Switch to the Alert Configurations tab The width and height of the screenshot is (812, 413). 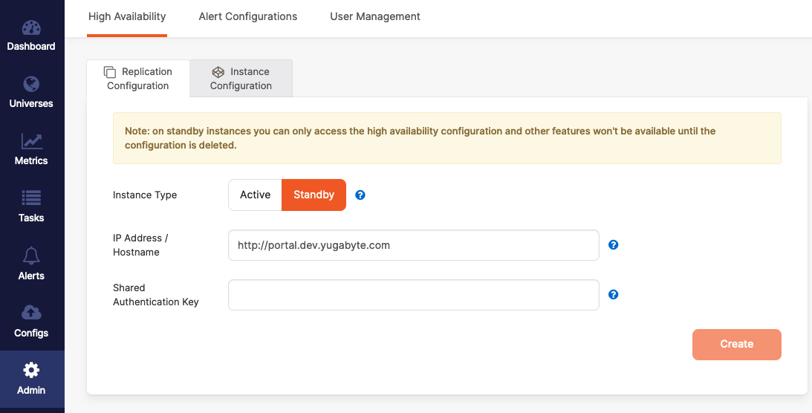[x=248, y=16]
